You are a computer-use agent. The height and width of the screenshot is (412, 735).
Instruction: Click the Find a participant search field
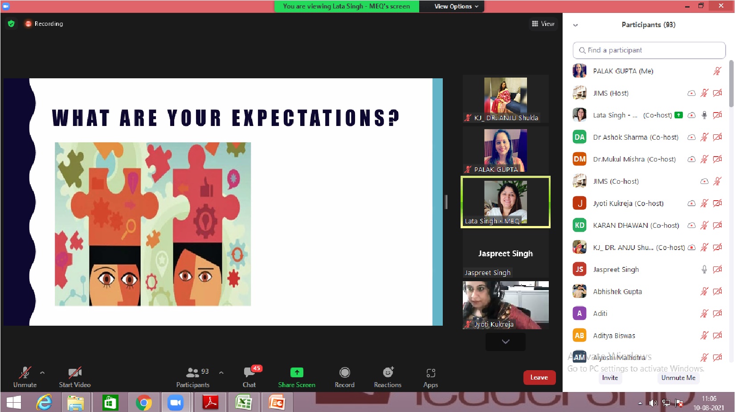pyautogui.click(x=649, y=50)
